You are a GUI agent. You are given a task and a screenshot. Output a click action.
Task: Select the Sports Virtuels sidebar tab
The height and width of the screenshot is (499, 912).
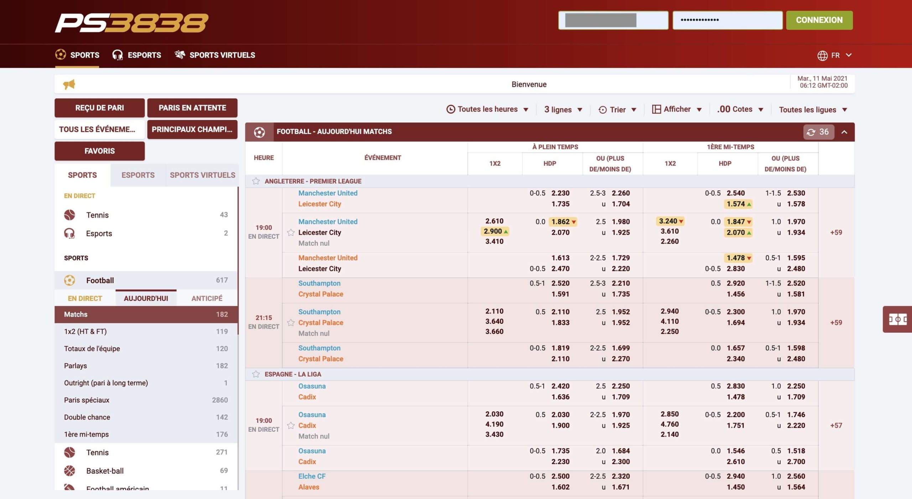click(x=202, y=175)
